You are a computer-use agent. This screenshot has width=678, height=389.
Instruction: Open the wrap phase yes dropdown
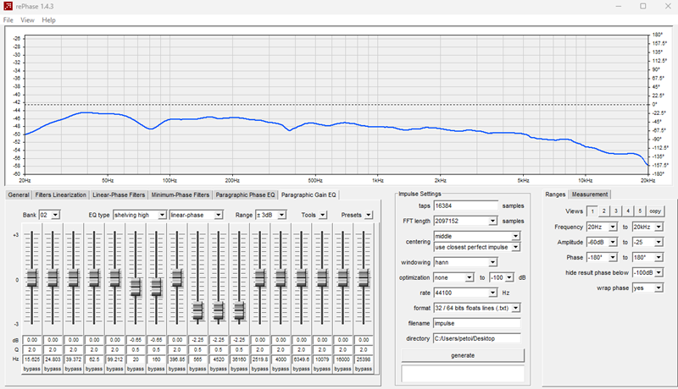(x=647, y=288)
